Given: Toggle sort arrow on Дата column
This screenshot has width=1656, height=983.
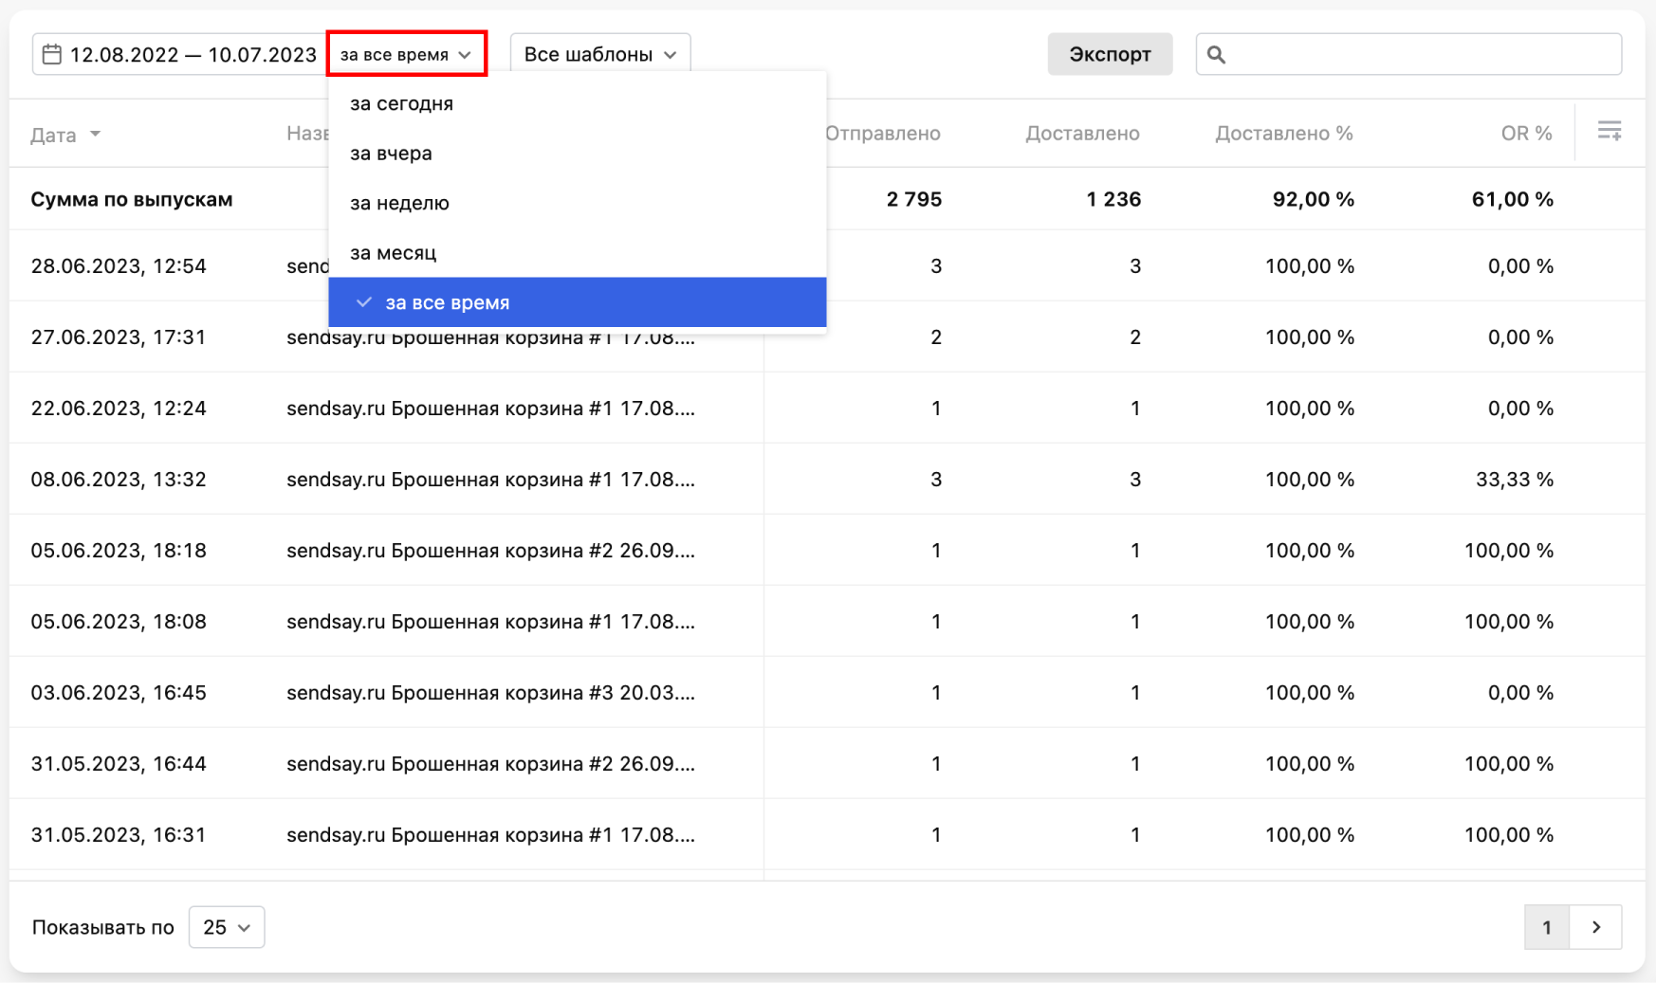Looking at the screenshot, I should pyautogui.click(x=95, y=135).
